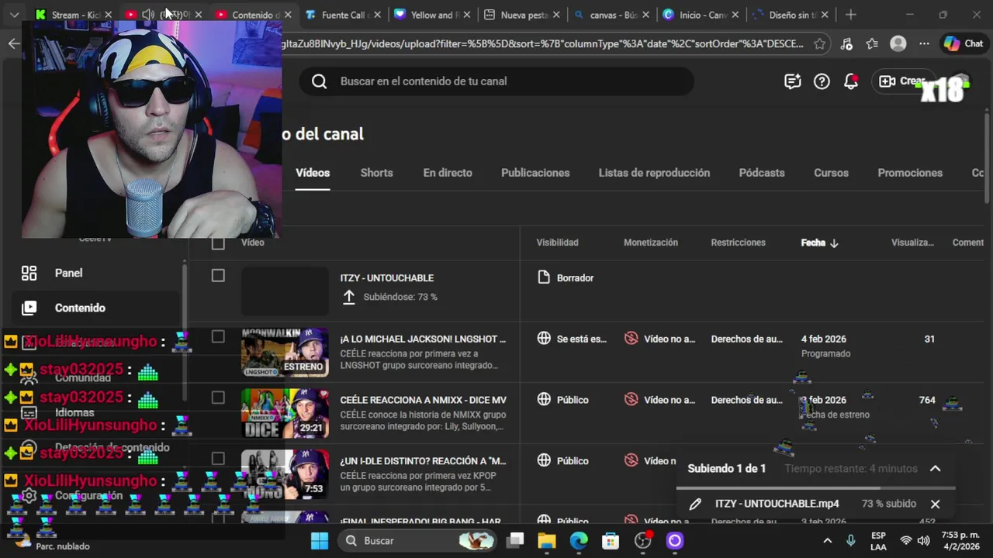Click the browser extensions icon beside the star
Screen dimensions: 993x558
click(846, 44)
